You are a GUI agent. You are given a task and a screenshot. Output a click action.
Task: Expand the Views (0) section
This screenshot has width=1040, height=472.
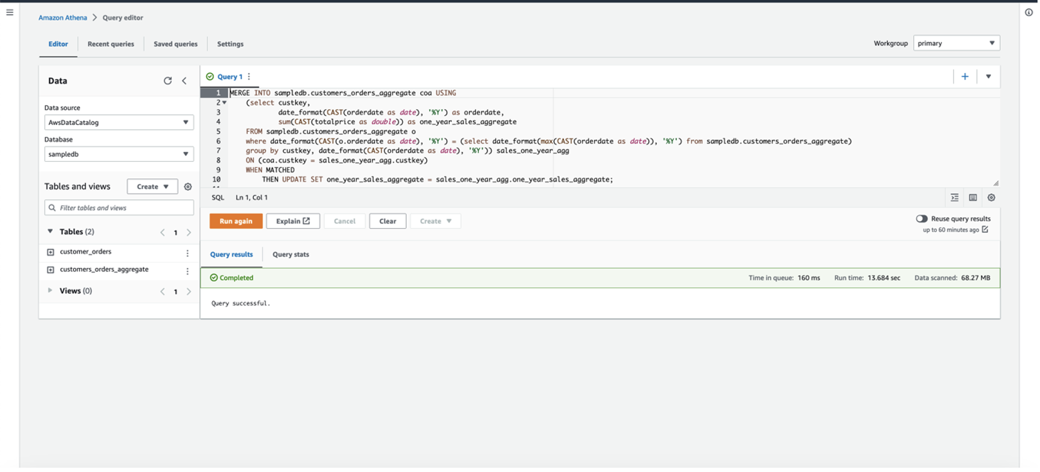tap(50, 291)
